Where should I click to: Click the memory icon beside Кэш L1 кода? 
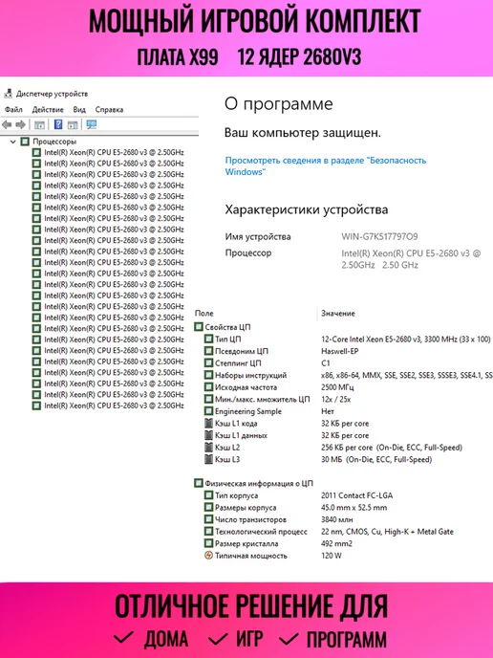(209, 423)
